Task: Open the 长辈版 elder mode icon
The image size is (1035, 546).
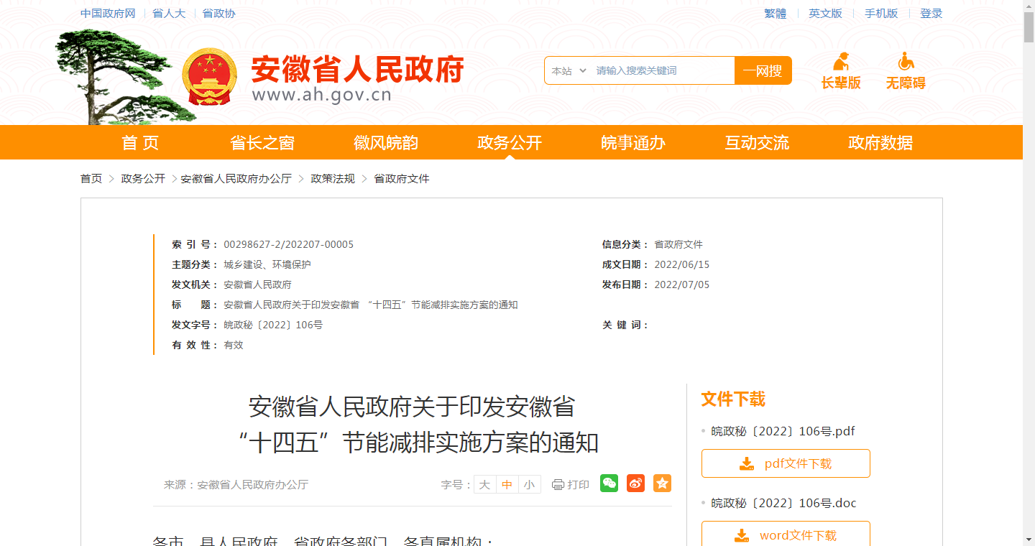Action: [841, 63]
